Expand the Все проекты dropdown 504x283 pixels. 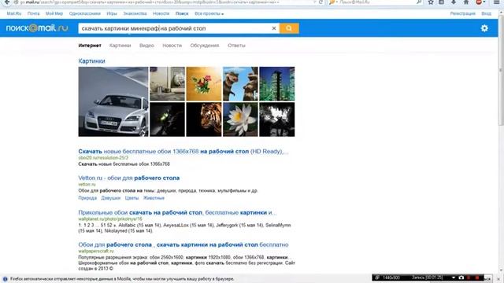(x=209, y=14)
